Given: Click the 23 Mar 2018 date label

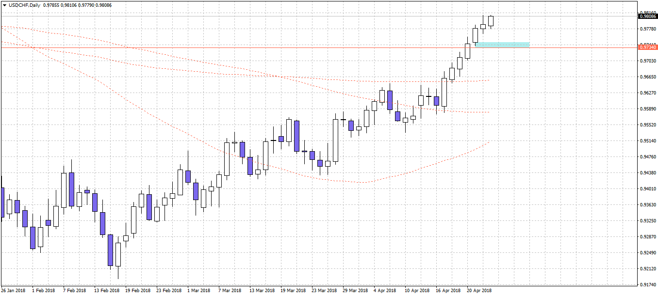Looking at the screenshot, I should 324,291.
